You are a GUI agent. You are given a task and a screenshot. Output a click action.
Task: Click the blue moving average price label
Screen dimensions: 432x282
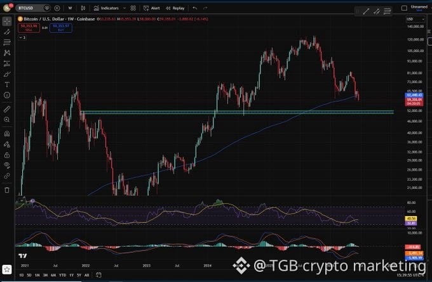pos(414,95)
